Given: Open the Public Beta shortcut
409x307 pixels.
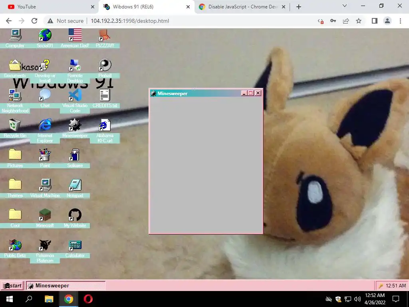Looking at the screenshot, I should pyautogui.click(x=15, y=245).
